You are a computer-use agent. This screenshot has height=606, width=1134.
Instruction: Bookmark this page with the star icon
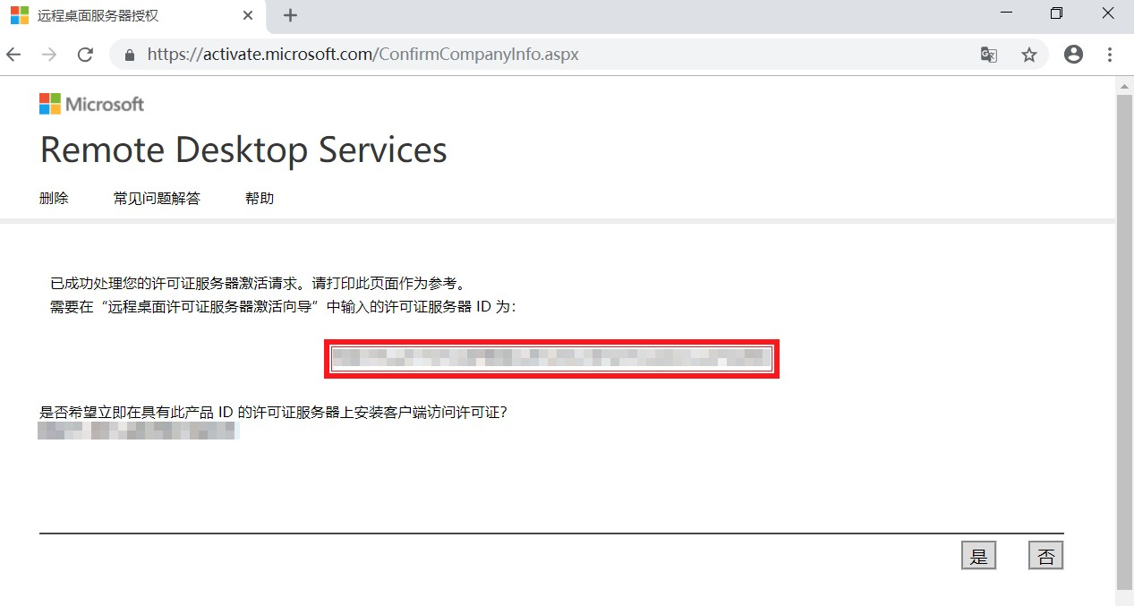(x=1029, y=55)
